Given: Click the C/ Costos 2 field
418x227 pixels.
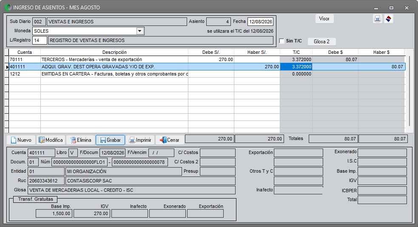Looking at the screenshot, I should (x=218, y=162).
